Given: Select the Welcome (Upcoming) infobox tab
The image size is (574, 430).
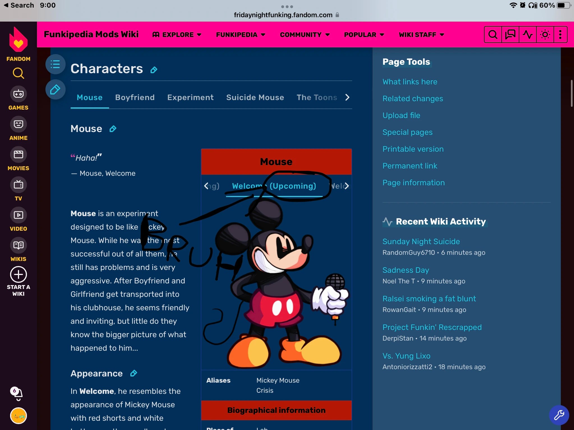Looking at the screenshot, I should pos(274,186).
